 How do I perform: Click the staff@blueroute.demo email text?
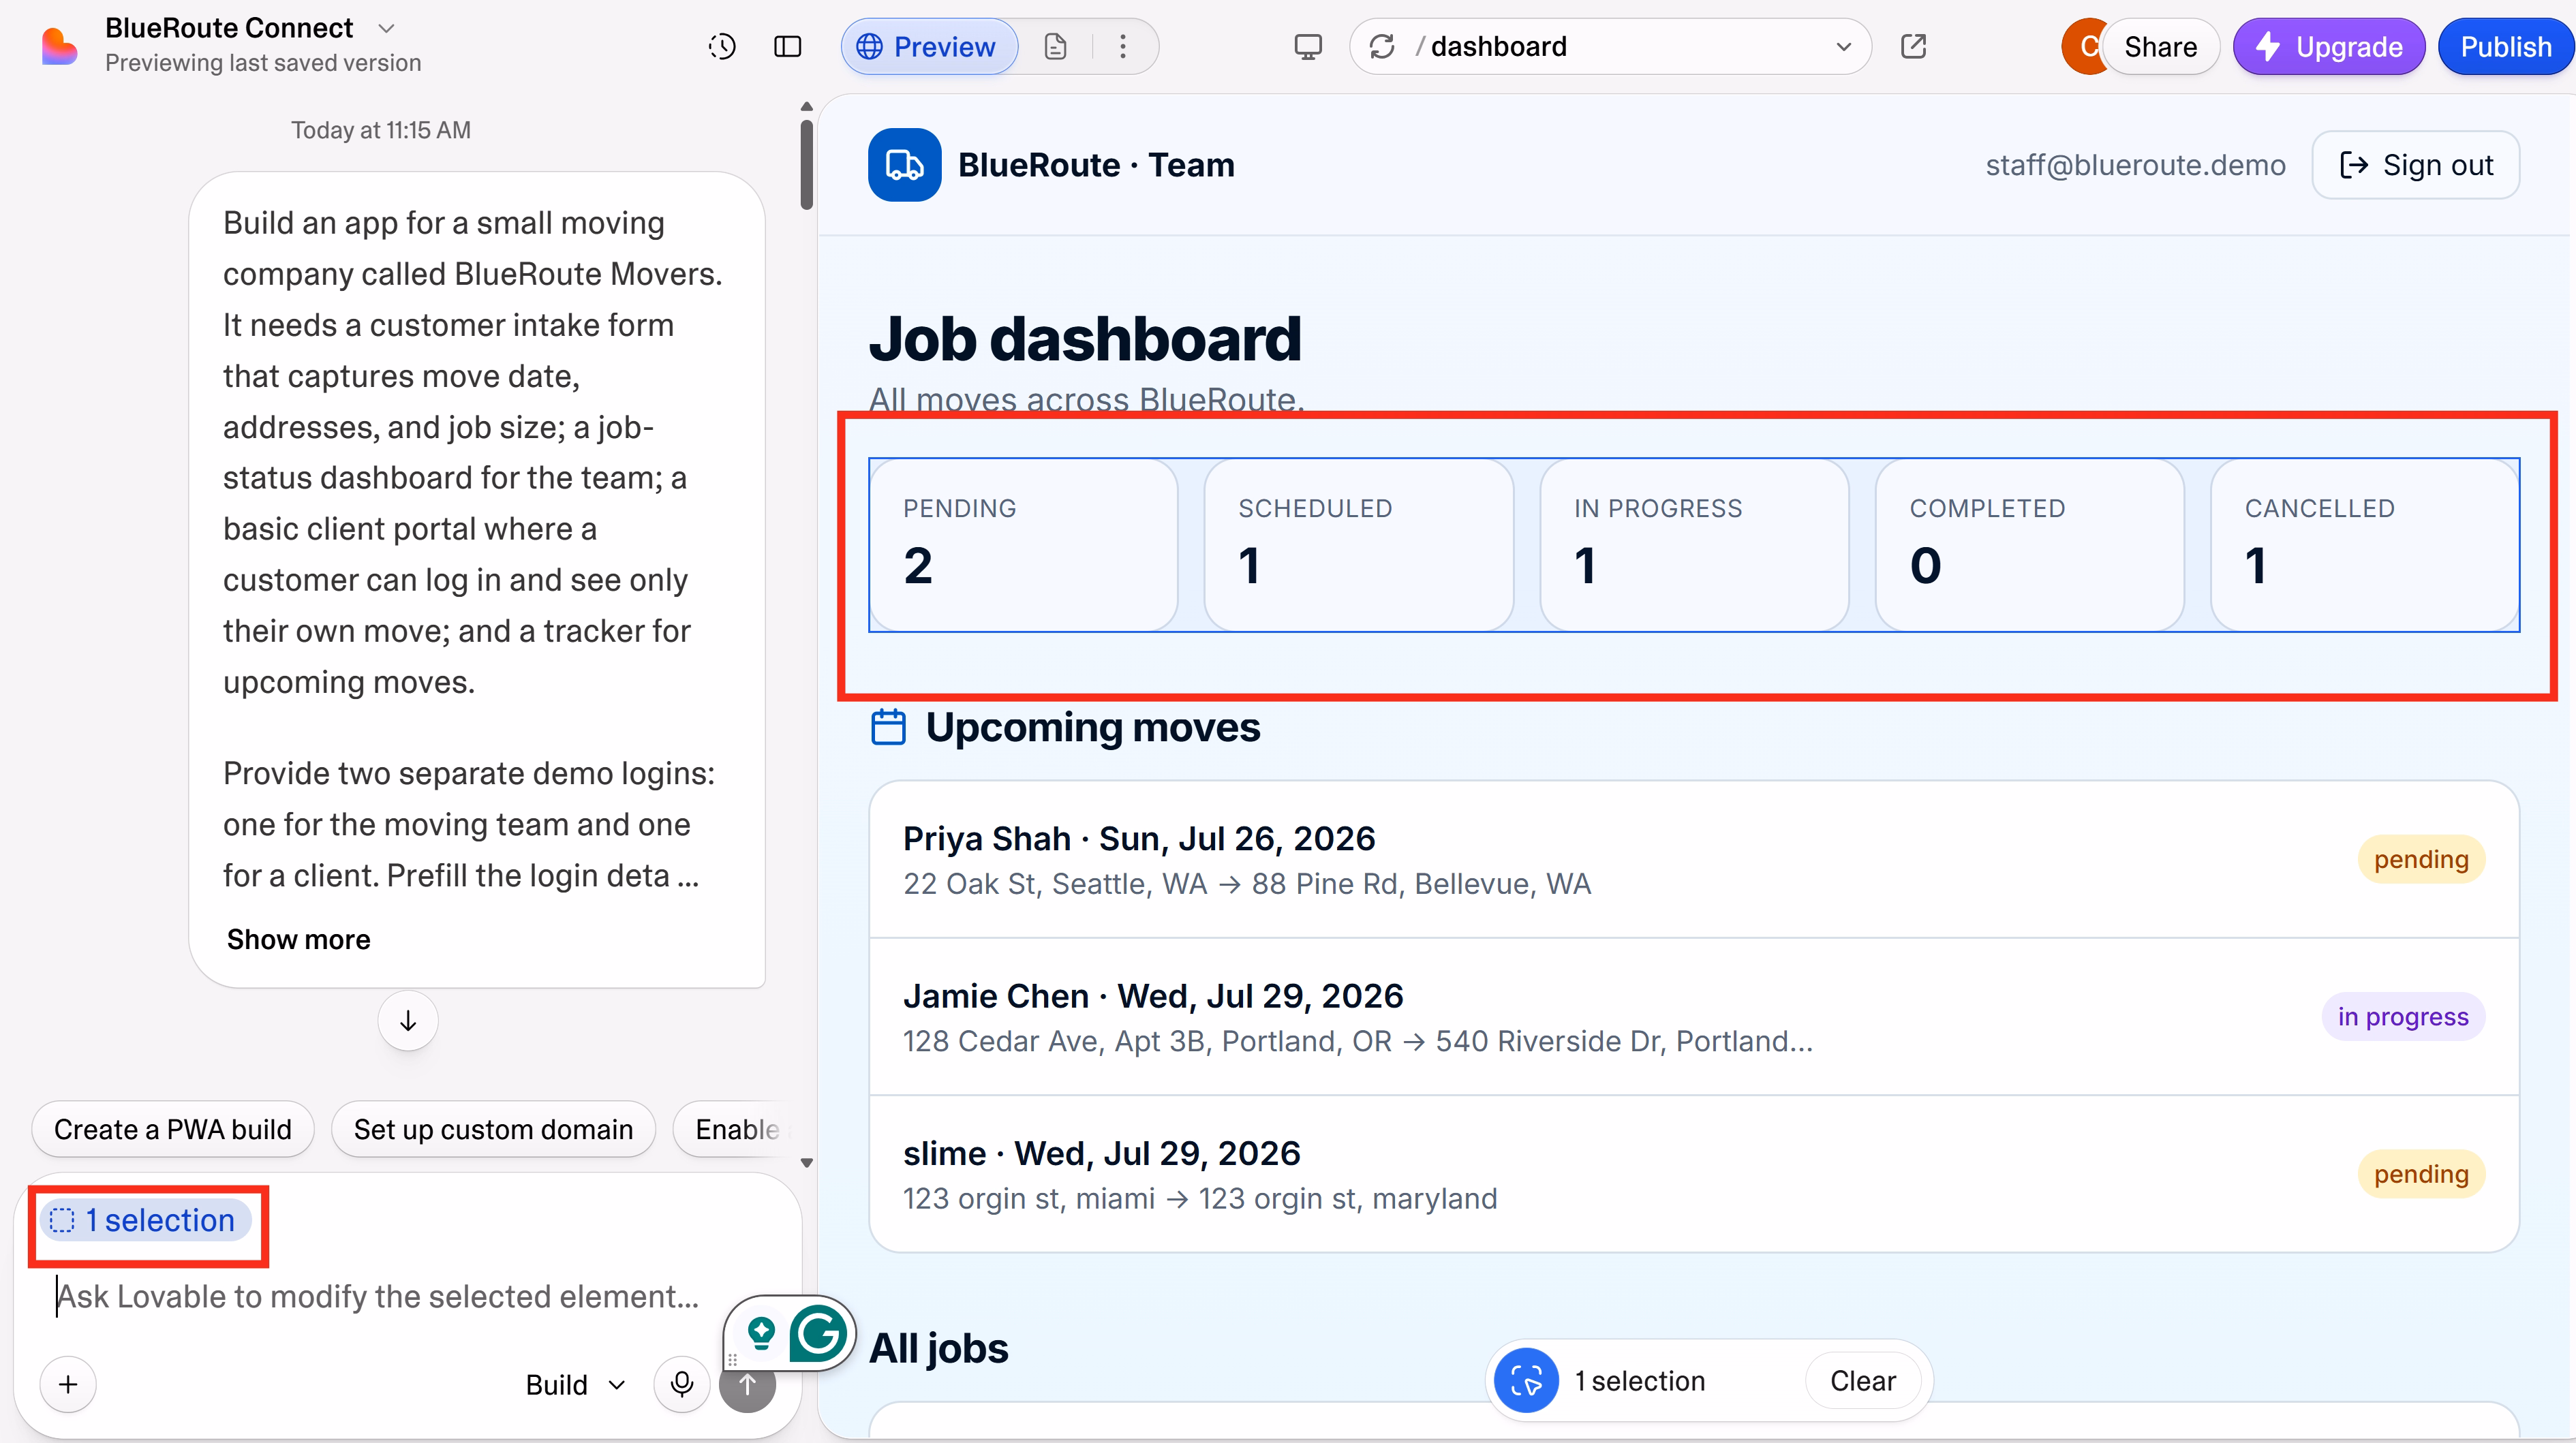pyautogui.click(x=2135, y=165)
